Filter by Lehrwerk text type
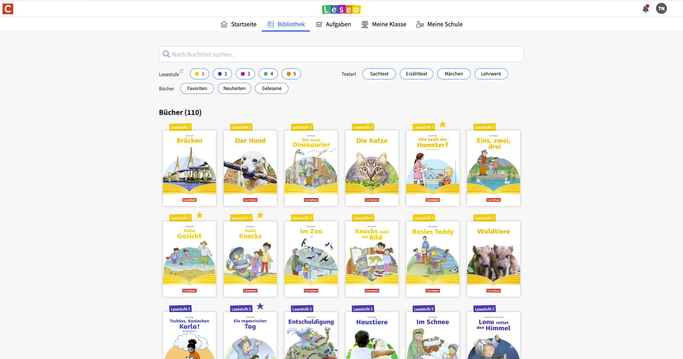Image resolution: width=683 pixels, height=359 pixels. pos(491,74)
